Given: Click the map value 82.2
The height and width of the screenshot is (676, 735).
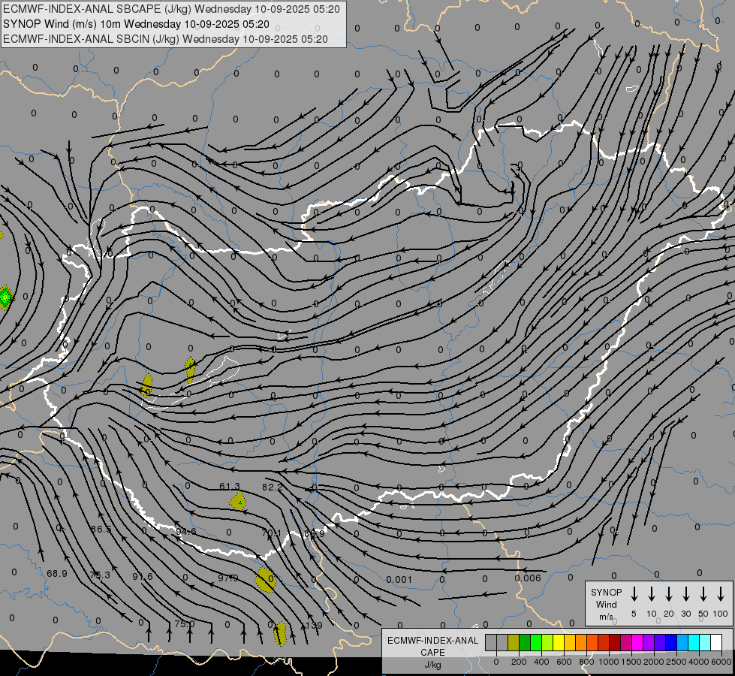Looking at the screenshot, I should [273, 487].
